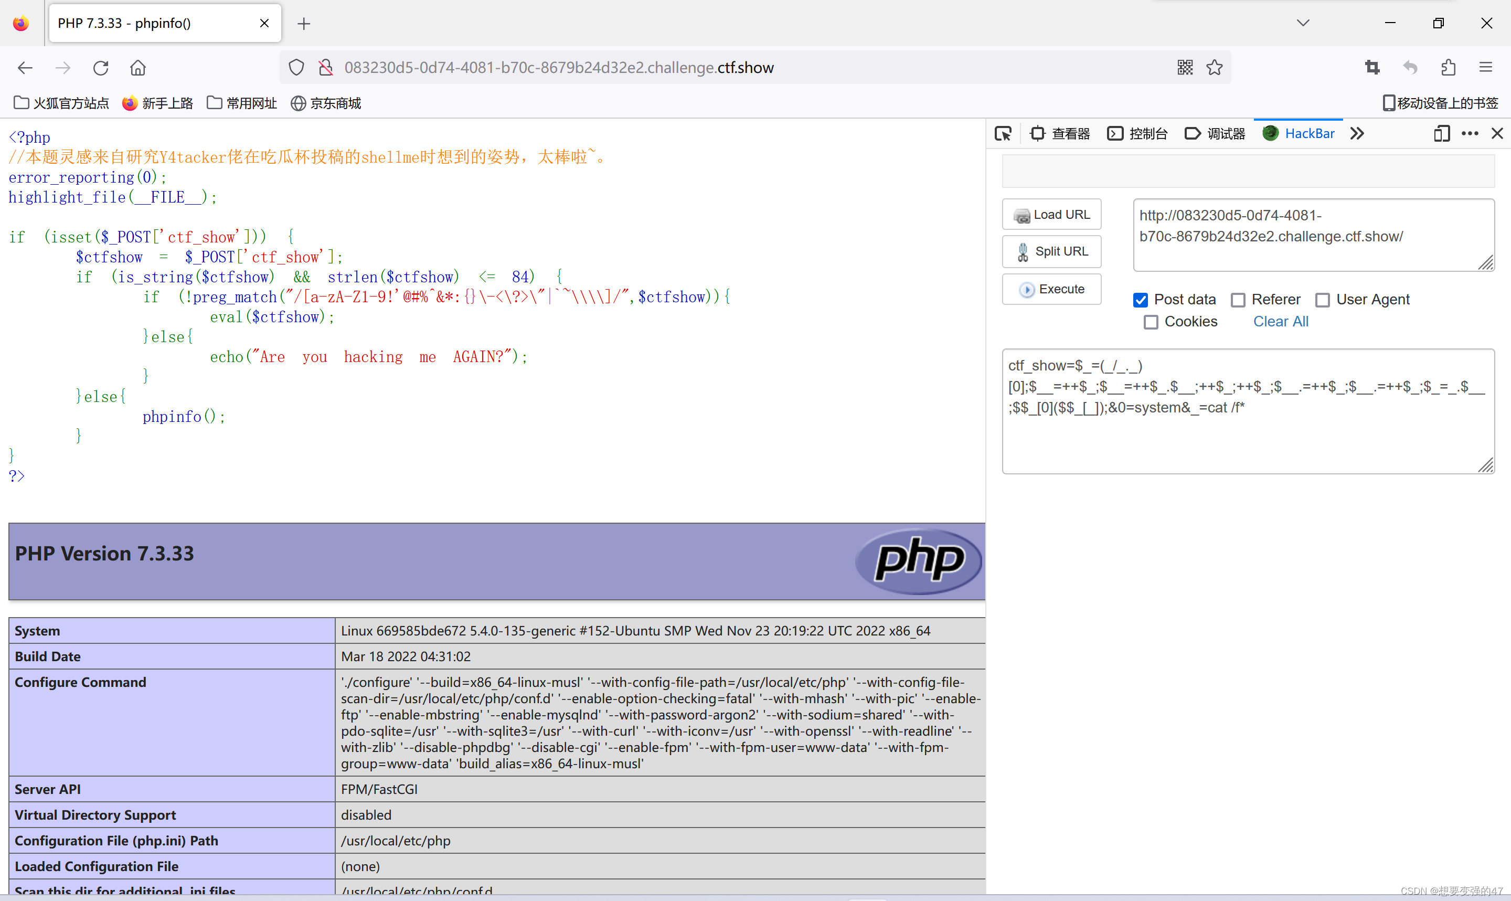Click the Firefox home button icon
The height and width of the screenshot is (901, 1511).
[137, 68]
